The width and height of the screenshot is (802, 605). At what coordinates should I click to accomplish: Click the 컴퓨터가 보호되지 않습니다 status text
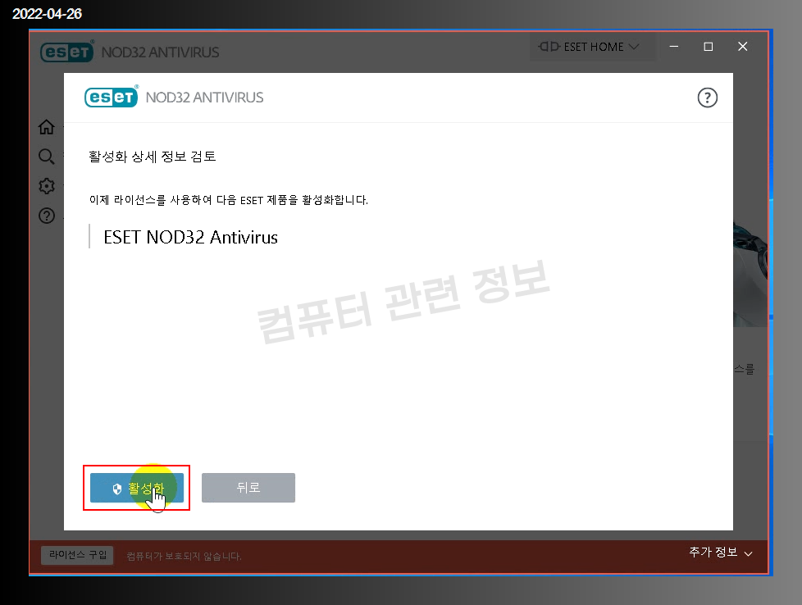(185, 557)
